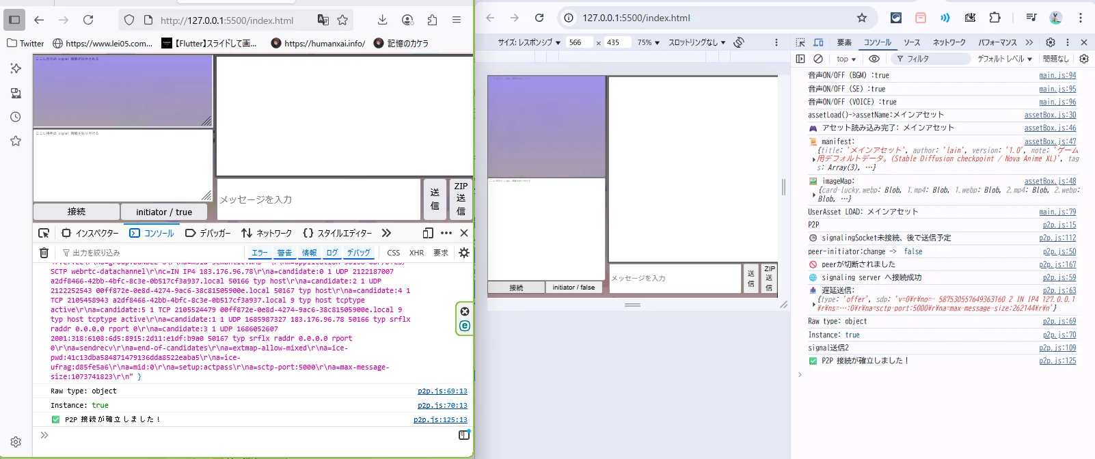
Task: Toggle the 警告 log filter button
Action: (x=284, y=253)
